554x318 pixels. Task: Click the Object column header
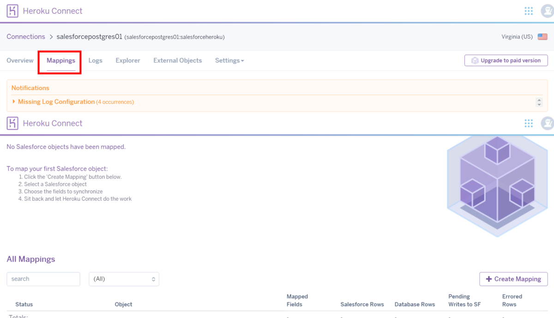click(x=123, y=305)
